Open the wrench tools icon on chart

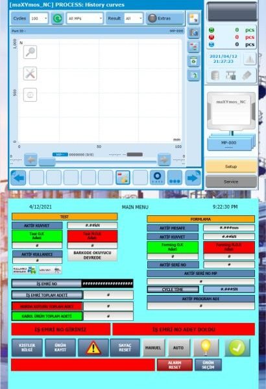(30, 73)
